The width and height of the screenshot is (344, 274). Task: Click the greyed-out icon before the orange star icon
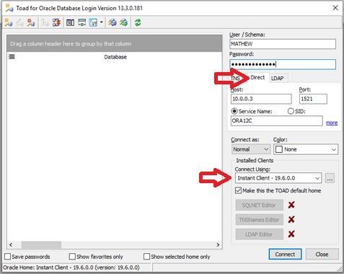(x=45, y=23)
